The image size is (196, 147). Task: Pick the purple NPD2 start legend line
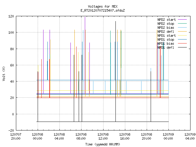[x=182, y=20]
